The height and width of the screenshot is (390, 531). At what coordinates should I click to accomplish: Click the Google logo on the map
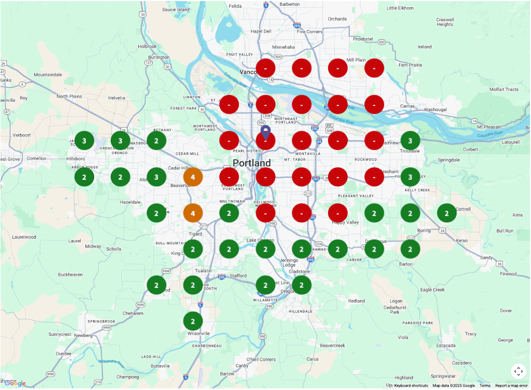(x=15, y=383)
